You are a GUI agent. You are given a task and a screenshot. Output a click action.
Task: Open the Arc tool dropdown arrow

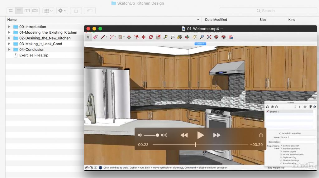(x=115, y=37)
